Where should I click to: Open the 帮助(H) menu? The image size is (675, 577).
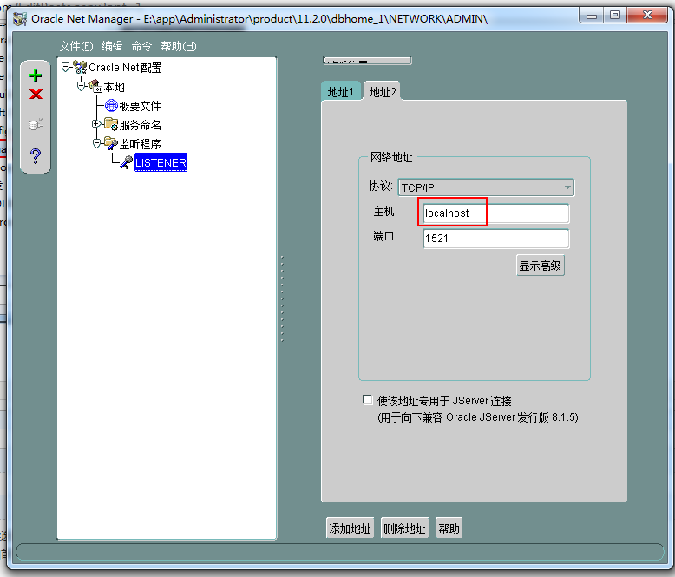178,46
